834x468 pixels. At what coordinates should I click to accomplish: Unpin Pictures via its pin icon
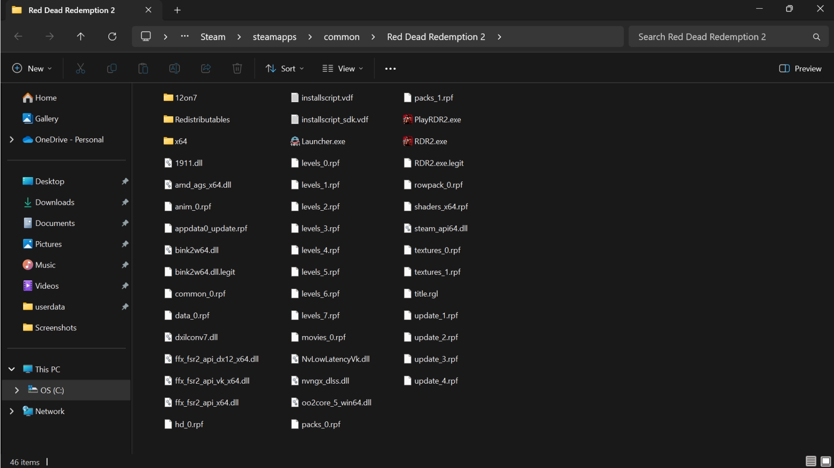[x=125, y=244]
